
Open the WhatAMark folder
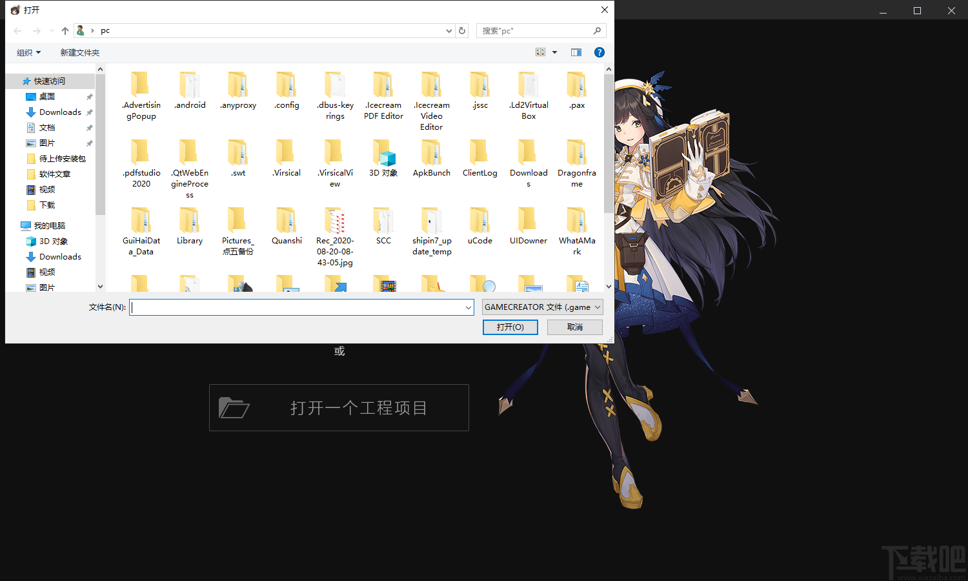point(577,231)
